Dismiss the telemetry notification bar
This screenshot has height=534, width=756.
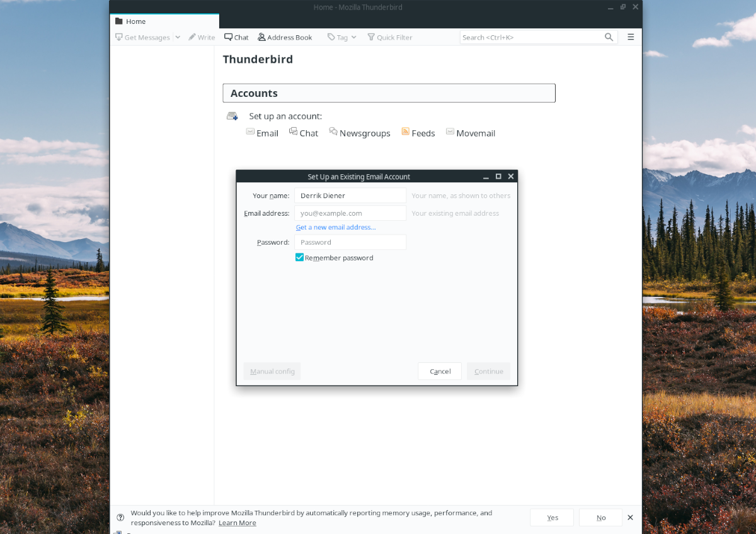631,518
